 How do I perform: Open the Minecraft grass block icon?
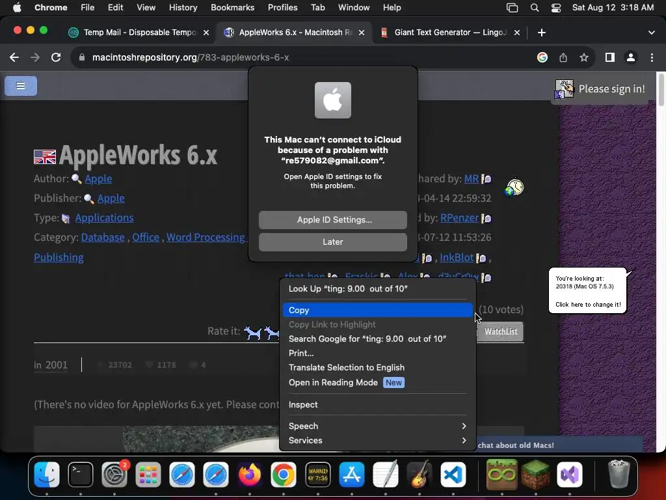pyautogui.click(x=536, y=475)
